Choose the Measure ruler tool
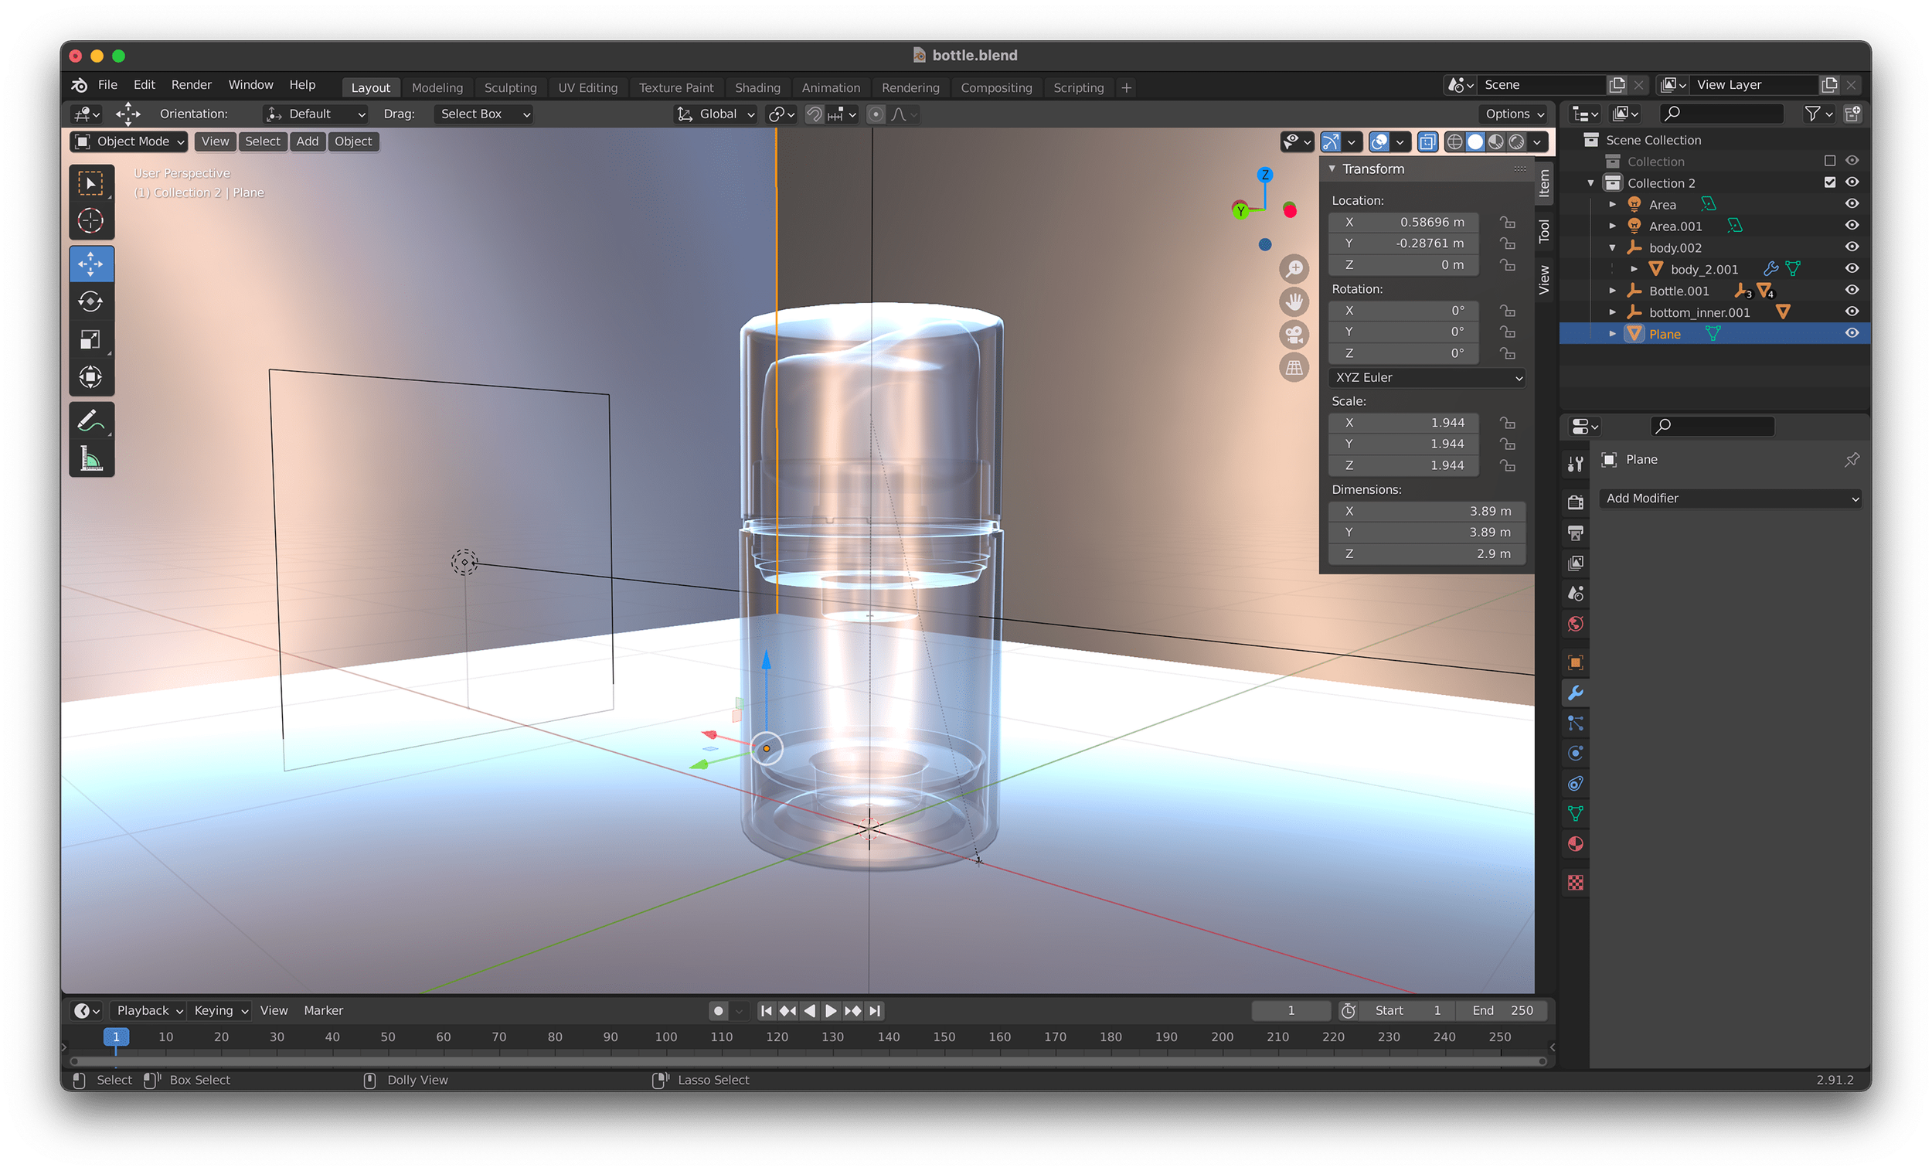1932x1171 pixels. coord(91,459)
